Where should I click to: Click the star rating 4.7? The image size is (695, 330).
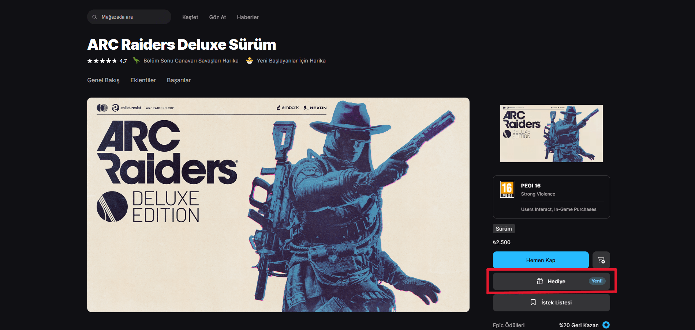pyautogui.click(x=107, y=61)
